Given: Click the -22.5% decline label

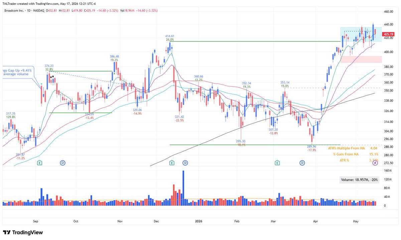Looking at the screenshot, I should tap(179, 120).
